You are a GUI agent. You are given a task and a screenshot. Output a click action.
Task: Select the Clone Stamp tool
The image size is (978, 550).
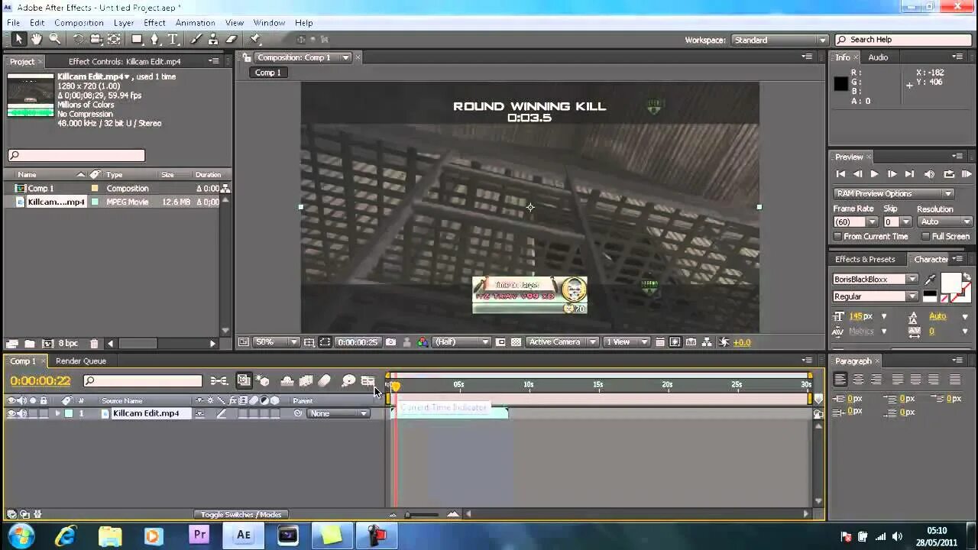tap(213, 39)
